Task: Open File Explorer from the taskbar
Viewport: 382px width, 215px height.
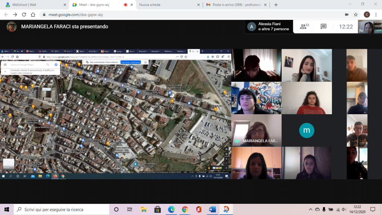Action: pos(144,209)
